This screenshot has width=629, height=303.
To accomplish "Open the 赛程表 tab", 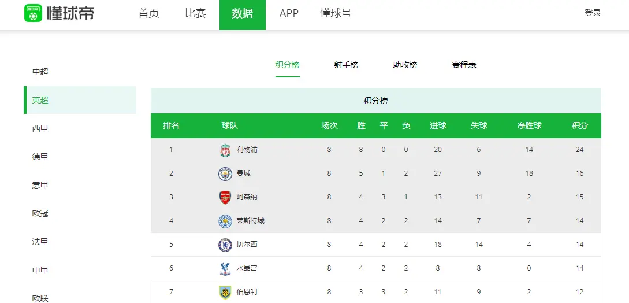I will click(x=464, y=65).
